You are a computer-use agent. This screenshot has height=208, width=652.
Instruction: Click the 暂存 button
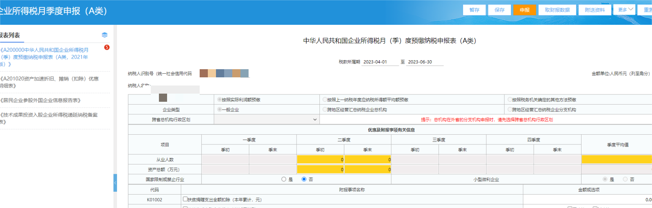coord(474,10)
